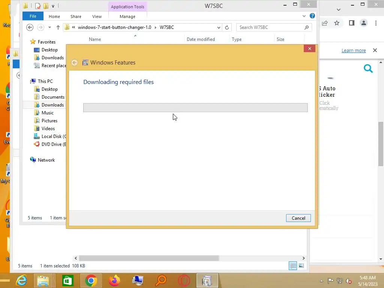Open Chrome three-dot menu
384x288 pixels.
[x=376, y=23]
